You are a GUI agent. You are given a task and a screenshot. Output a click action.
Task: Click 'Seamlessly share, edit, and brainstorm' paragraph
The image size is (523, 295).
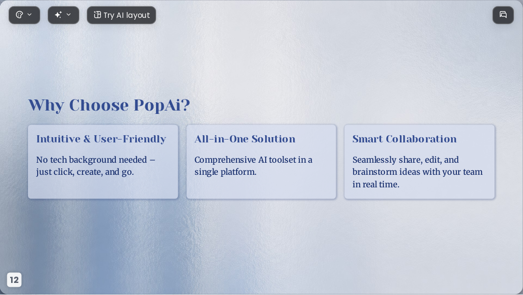(418, 172)
